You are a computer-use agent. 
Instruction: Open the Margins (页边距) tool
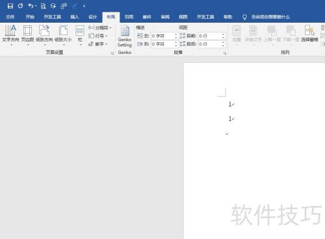pos(28,35)
